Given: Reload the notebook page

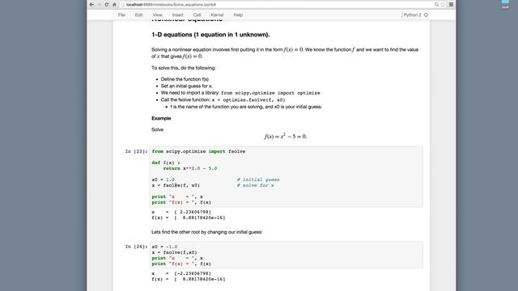Looking at the screenshot, I should (107, 5).
